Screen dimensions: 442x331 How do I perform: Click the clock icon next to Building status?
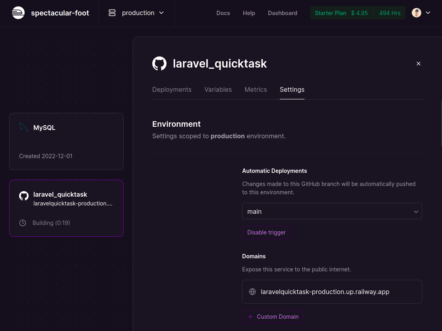23,223
